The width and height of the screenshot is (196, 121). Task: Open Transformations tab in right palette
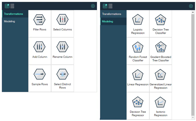coord(113,14)
